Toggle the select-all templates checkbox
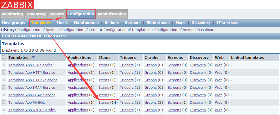 (x=3, y=57)
